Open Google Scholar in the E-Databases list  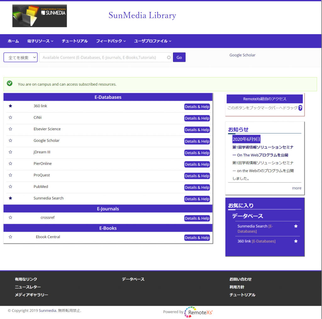pos(47,140)
